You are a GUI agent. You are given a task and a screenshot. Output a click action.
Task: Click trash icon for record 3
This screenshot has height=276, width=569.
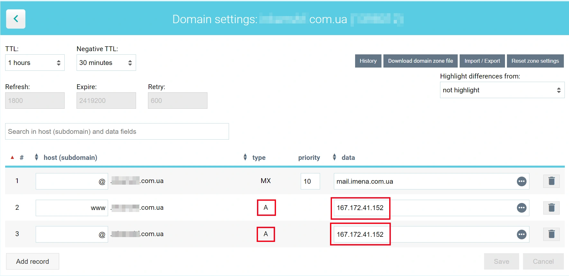click(551, 234)
